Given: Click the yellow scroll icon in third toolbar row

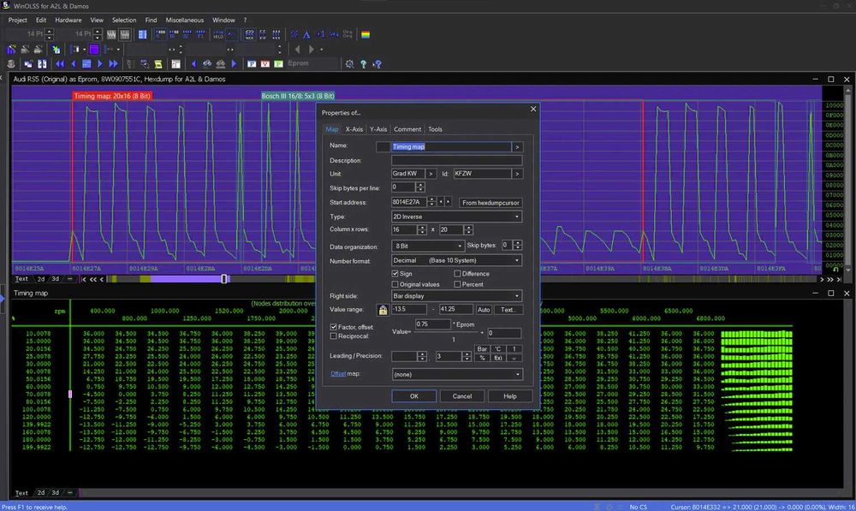Looking at the screenshot, I should point(158,64).
